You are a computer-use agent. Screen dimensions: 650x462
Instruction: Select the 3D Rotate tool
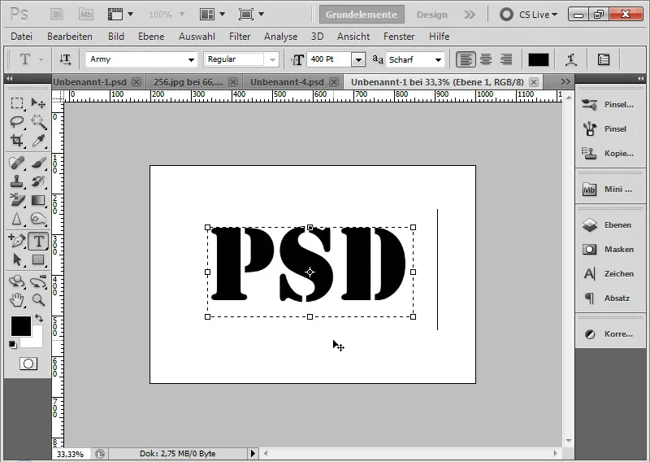pyautogui.click(x=17, y=281)
